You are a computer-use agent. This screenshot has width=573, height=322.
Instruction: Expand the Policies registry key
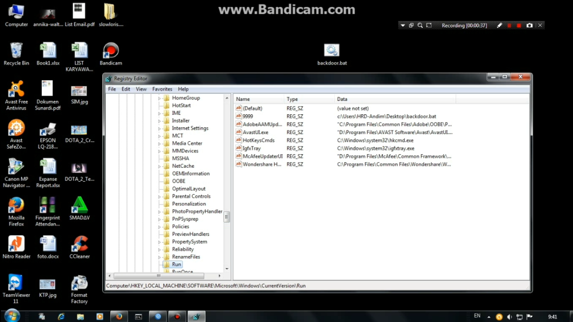pyautogui.click(x=159, y=227)
